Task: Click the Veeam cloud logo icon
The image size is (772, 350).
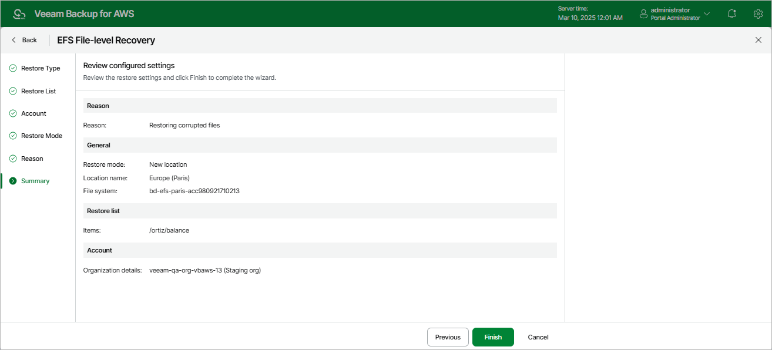Action: pyautogui.click(x=19, y=14)
